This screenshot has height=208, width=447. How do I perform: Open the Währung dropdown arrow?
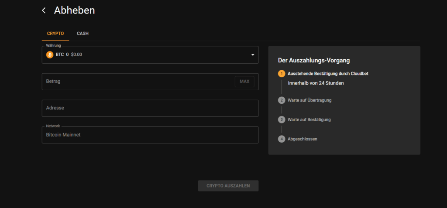click(253, 55)
